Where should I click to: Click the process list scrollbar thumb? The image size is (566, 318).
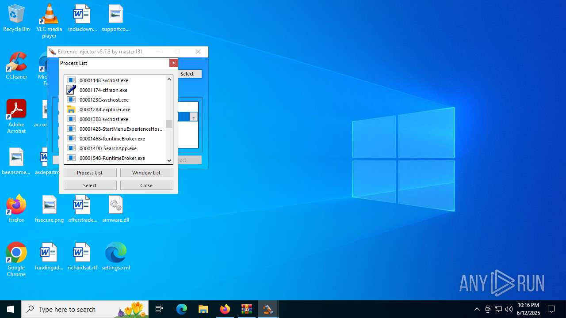point(169,124)
